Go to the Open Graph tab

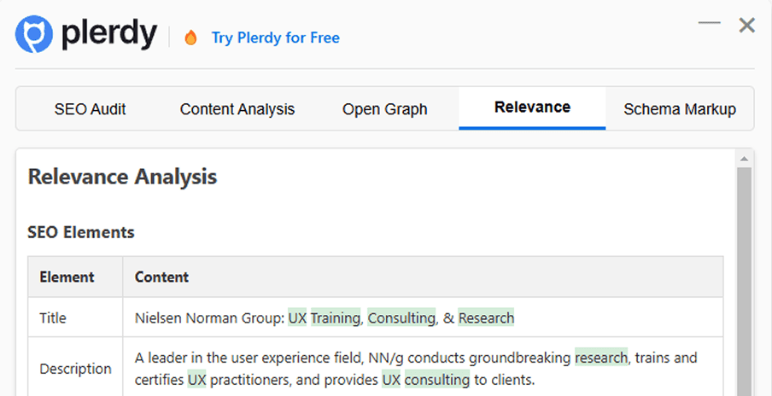click(384, 109)
